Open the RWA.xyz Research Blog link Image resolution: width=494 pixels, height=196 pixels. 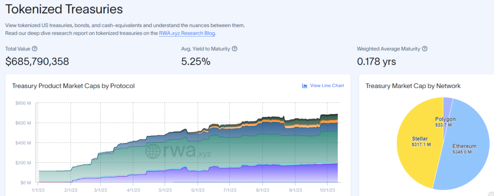pos(187,33)
